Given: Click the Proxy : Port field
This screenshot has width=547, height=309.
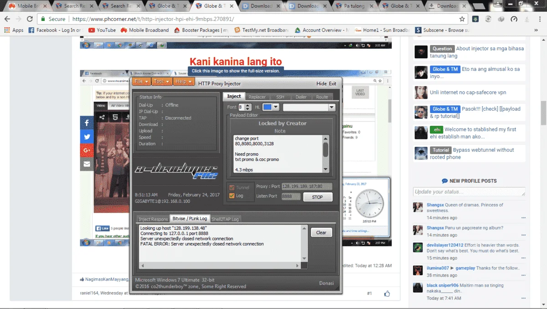Looking at the screenshot, I should [306, 186].
